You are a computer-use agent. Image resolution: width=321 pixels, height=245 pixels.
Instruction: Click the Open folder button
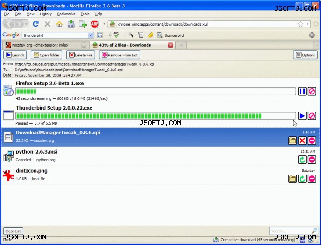pyautogui.click(x=46, y=55)
